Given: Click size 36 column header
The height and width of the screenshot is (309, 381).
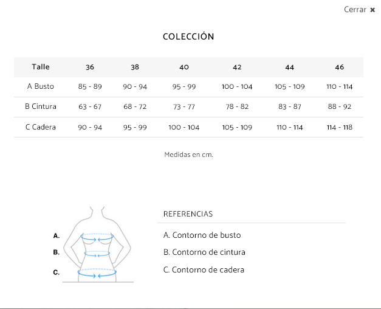Looking at the screenshot, I should pyautogui.click(x=90, y=67).
